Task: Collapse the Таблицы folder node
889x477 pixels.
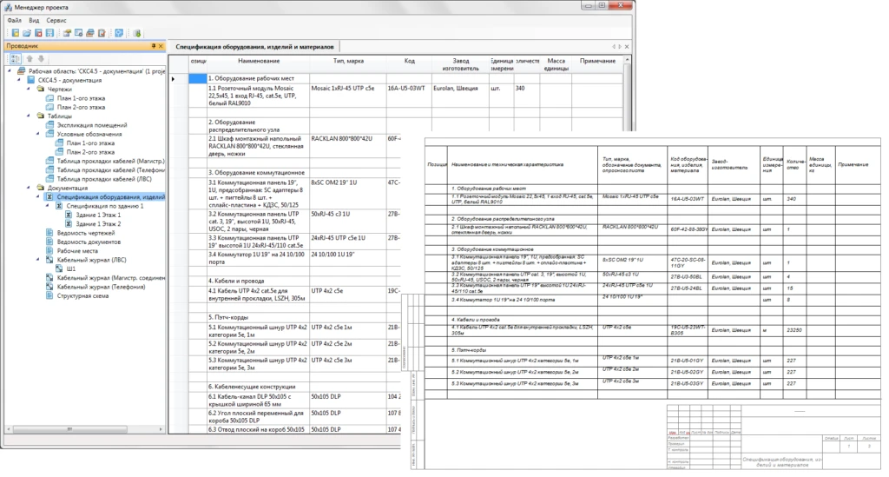Action: pos(30,116)
